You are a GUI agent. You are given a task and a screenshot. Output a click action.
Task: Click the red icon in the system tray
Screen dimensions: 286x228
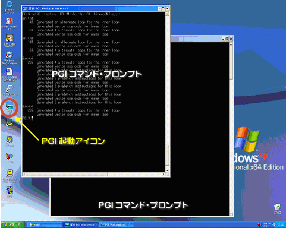259,224
